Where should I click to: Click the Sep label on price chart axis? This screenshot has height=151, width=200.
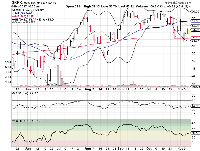pyautogui.click(x=121, y=89)
